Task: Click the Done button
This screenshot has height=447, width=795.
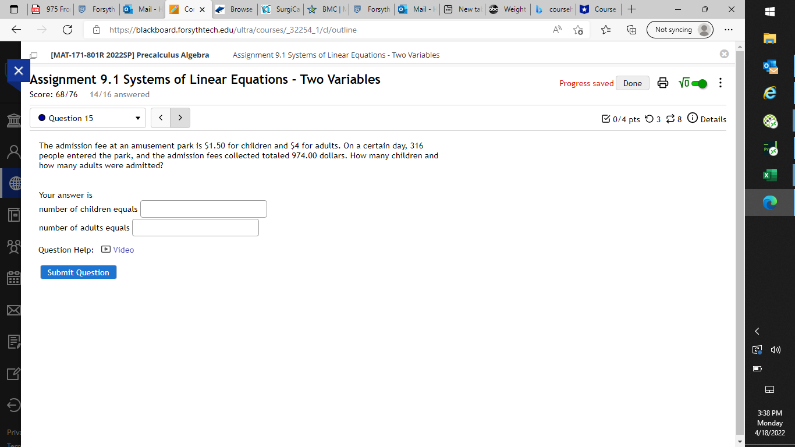Action: click(632, 83)
